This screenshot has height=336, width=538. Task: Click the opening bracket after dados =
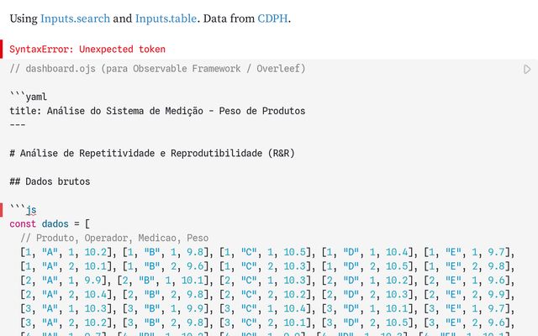point(87,224)
